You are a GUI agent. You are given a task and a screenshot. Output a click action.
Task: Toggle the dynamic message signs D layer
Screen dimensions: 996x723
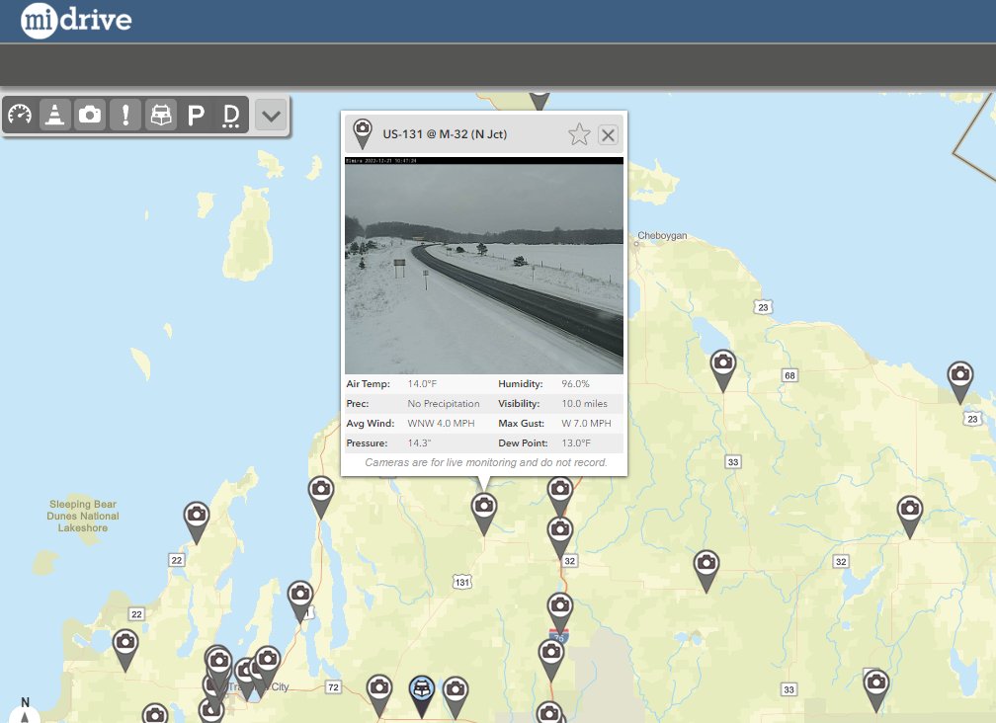click(x=230, y=115)
